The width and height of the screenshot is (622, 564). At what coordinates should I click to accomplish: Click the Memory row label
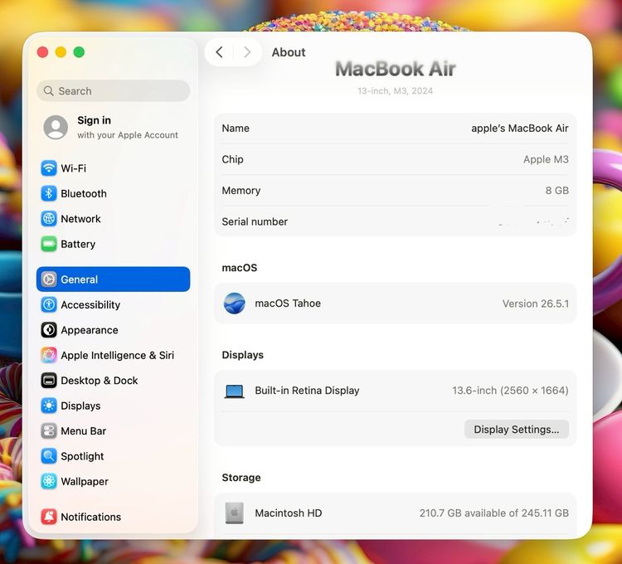coord(241,191)
